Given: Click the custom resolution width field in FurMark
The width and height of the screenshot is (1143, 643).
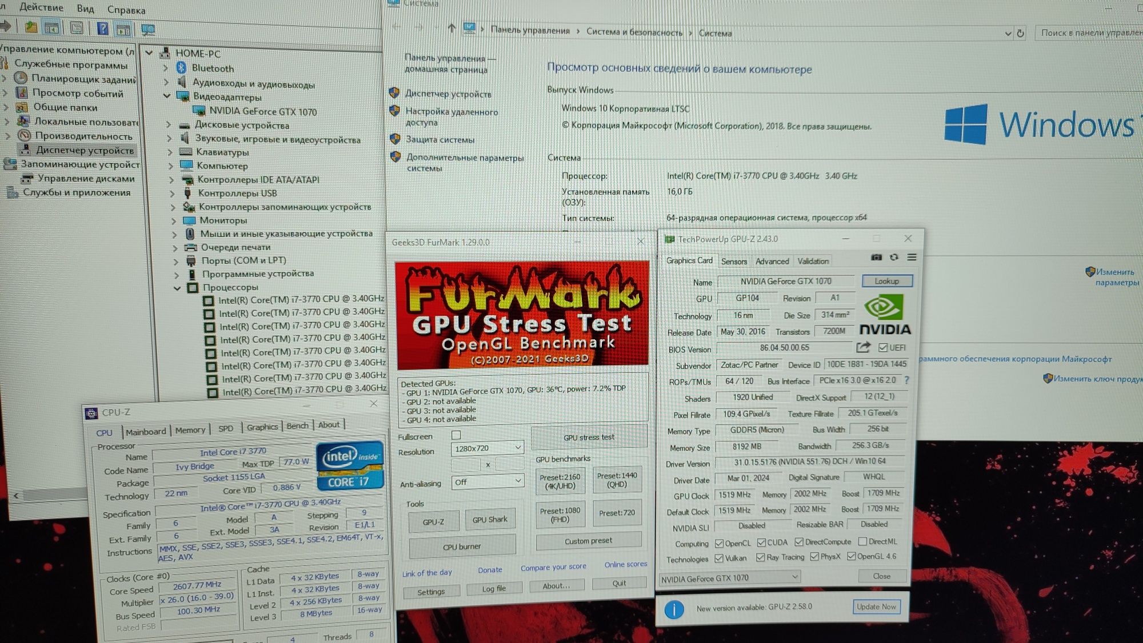Looking at the screenshot, I should point(466,465).
